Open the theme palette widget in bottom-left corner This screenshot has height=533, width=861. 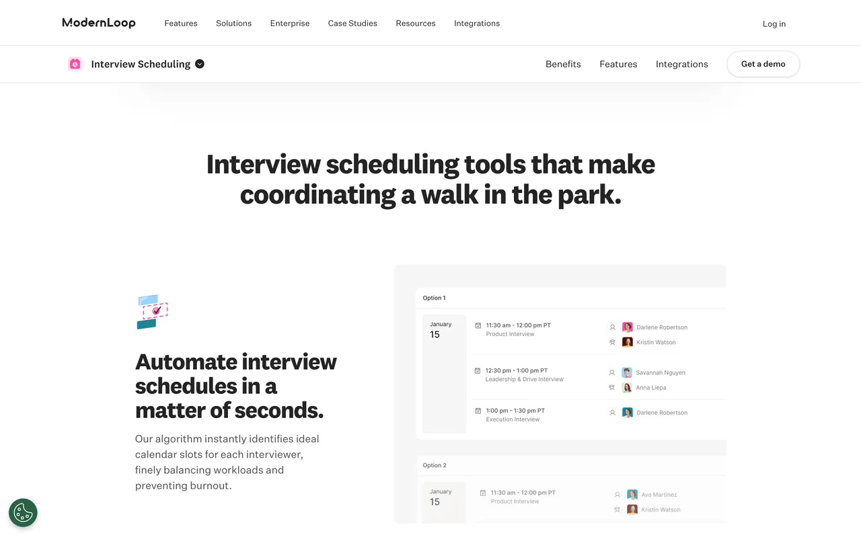(x=23, y=512)
